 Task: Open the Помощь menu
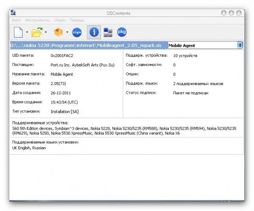[77, 20]
